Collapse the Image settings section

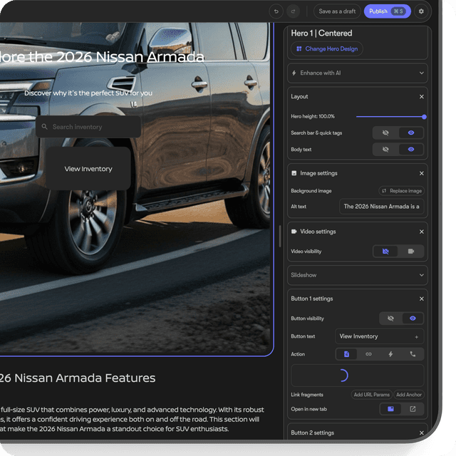pyautogui.click(x=421, y=173)
